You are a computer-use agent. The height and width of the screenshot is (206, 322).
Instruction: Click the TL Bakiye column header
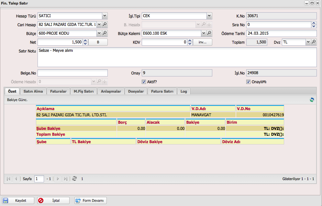point(104,142)
